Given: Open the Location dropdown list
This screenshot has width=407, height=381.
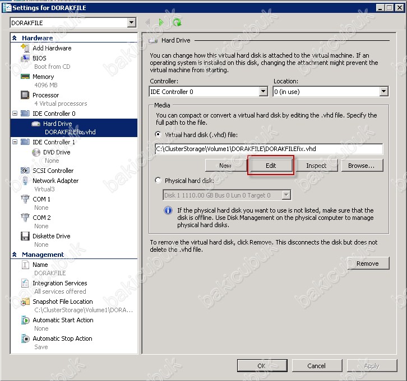Looking at the screenshot, I should 383,92.
